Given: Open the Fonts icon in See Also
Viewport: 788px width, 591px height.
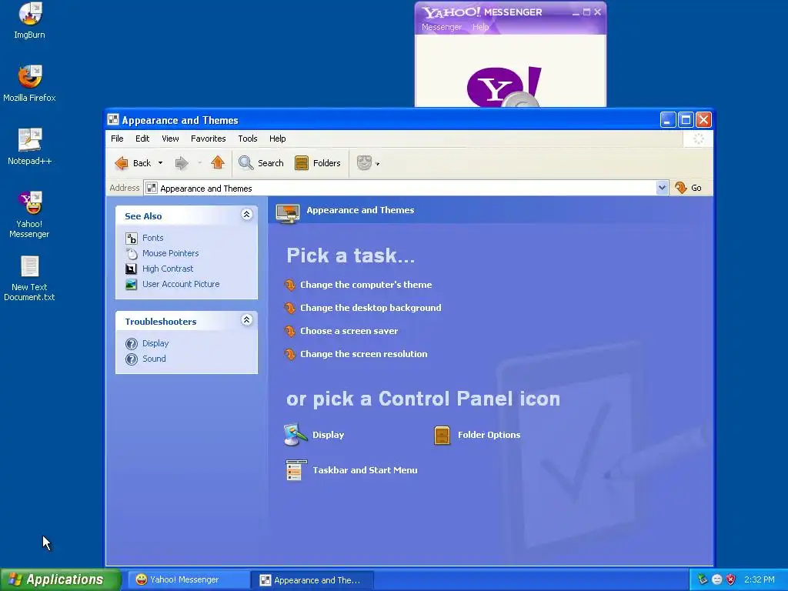Looking at the screenshot, I should coord(131,239).
